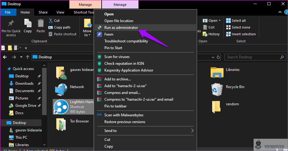
Task: Click the Pin to Quick access icon
Action: (x=11, y=24)
